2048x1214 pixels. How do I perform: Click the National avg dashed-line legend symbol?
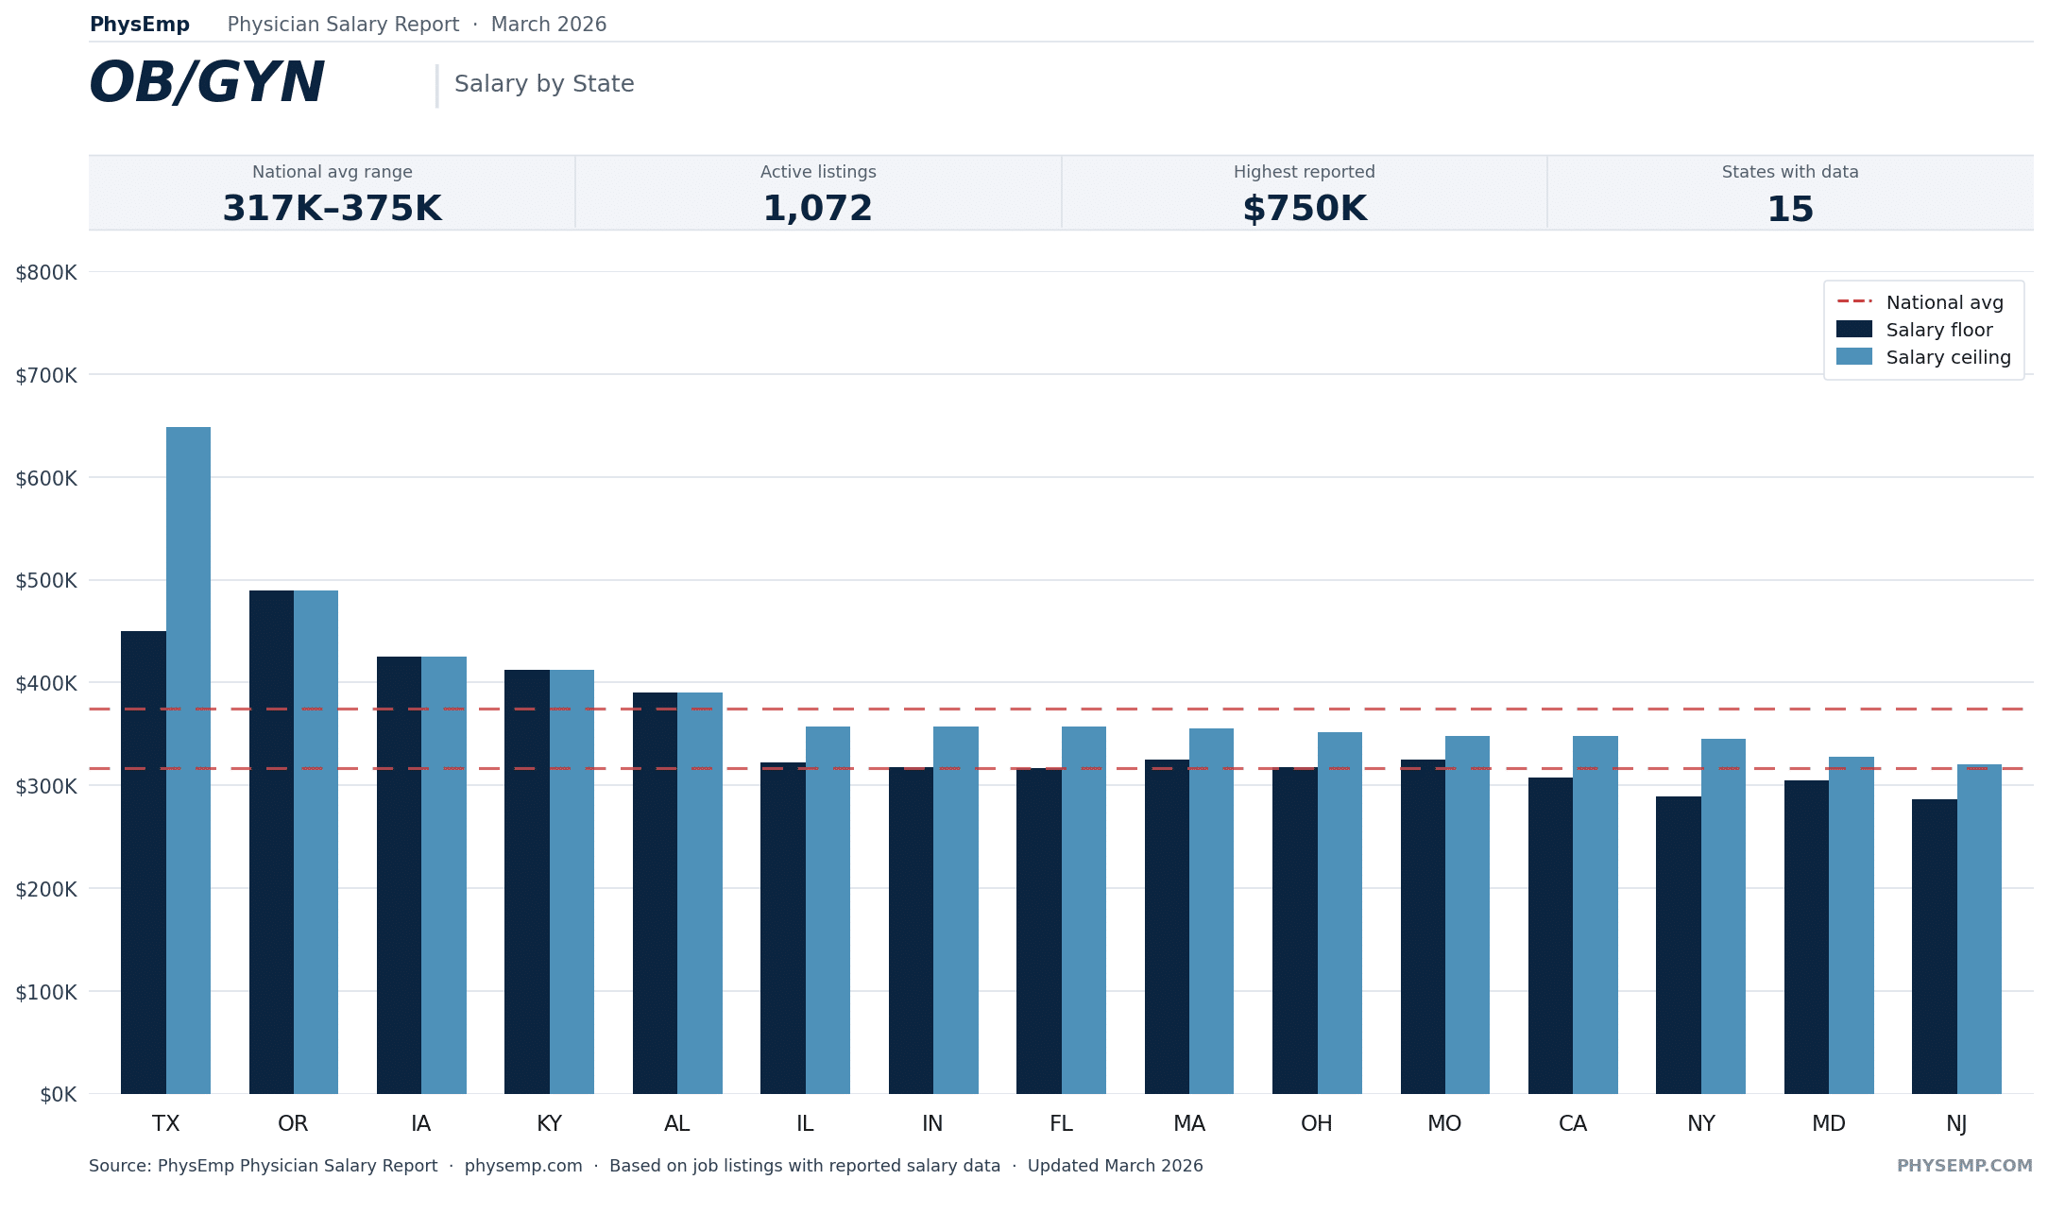(x=1853, y=301)
